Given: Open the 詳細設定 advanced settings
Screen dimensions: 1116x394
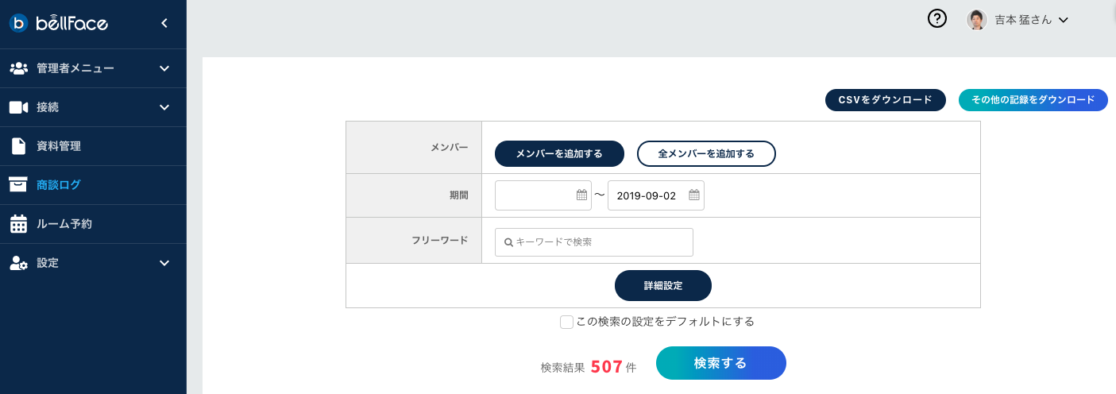Looking at the screenshot, I should tap(662, 286).
